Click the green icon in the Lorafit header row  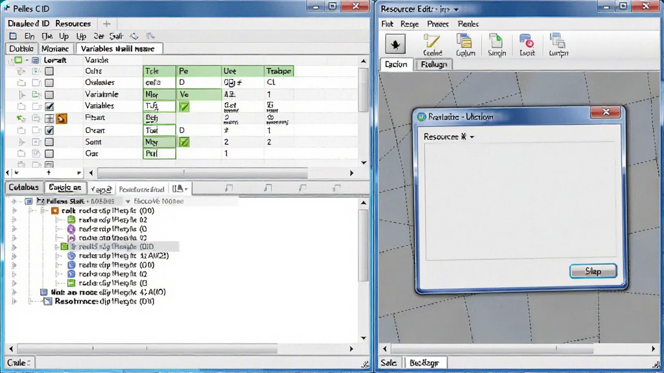(x=18, y=60)
